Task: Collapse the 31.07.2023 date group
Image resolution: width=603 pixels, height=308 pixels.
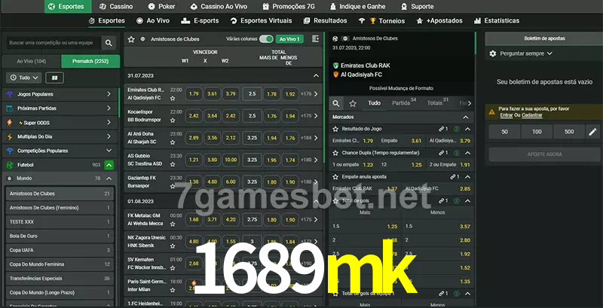Action: 316,75
